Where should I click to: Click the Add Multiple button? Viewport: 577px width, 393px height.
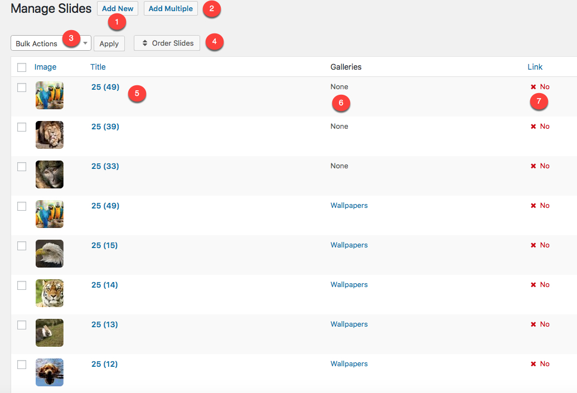171,8
